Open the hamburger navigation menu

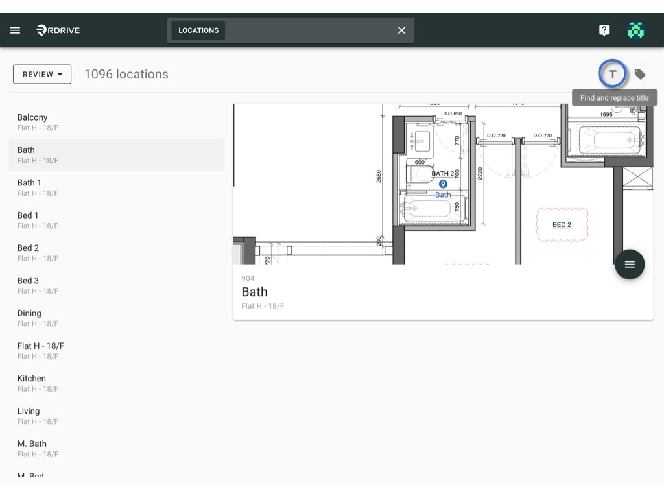[16, 30]
